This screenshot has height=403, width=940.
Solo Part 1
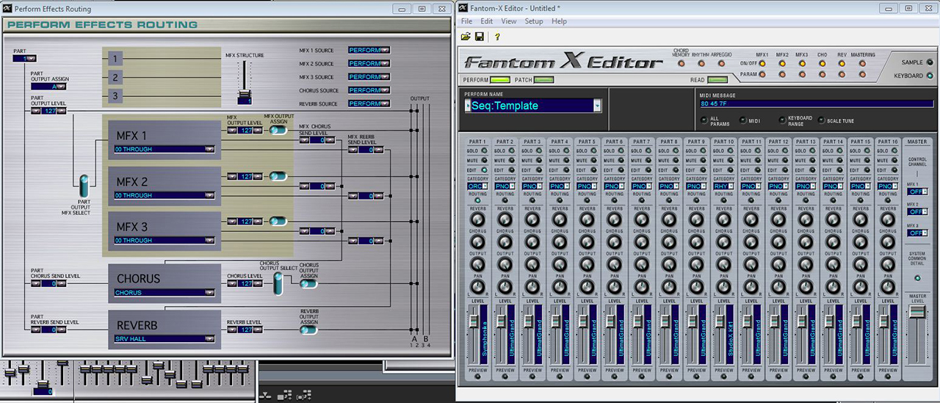[484, 150]
